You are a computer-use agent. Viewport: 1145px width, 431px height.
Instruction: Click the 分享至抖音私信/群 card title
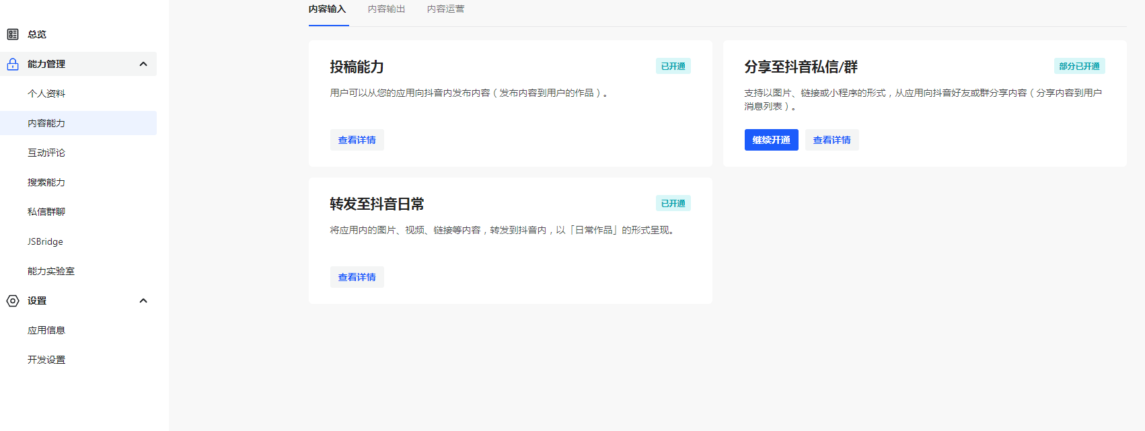801,67
